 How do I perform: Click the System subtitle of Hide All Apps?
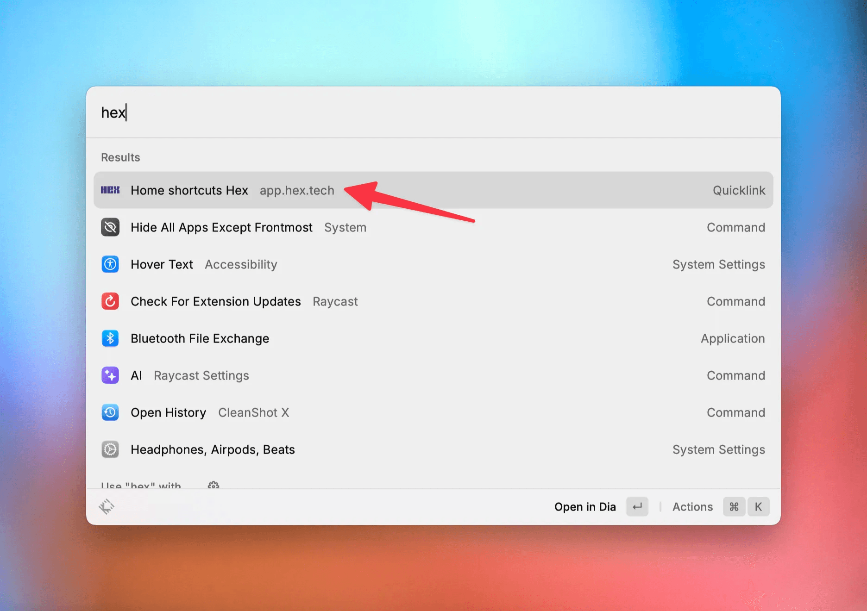(x=345, y=227)
